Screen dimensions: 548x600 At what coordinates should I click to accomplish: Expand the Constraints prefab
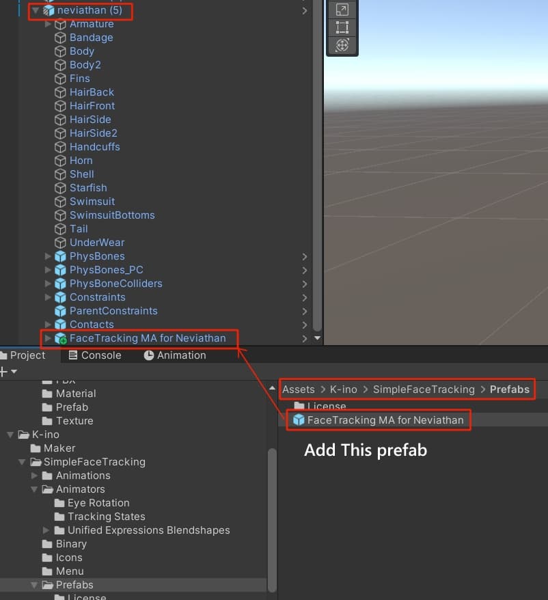pos(48,297)
